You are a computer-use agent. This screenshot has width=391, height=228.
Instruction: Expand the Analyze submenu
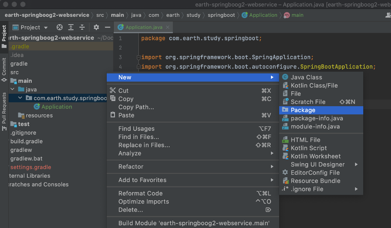pyautogui.click(x=193, y=153)
